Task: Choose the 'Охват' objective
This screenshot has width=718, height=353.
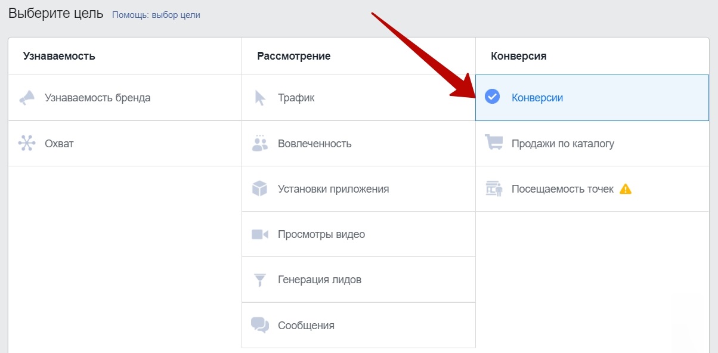Action: coord(125,143)
